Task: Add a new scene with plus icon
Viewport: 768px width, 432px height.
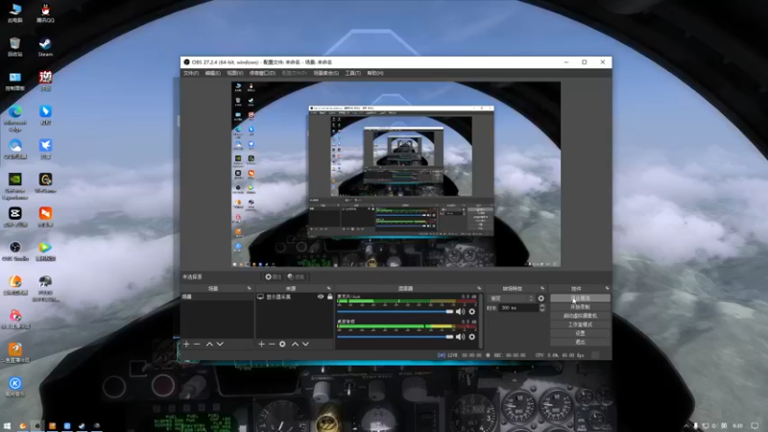Action: (186, 345)
